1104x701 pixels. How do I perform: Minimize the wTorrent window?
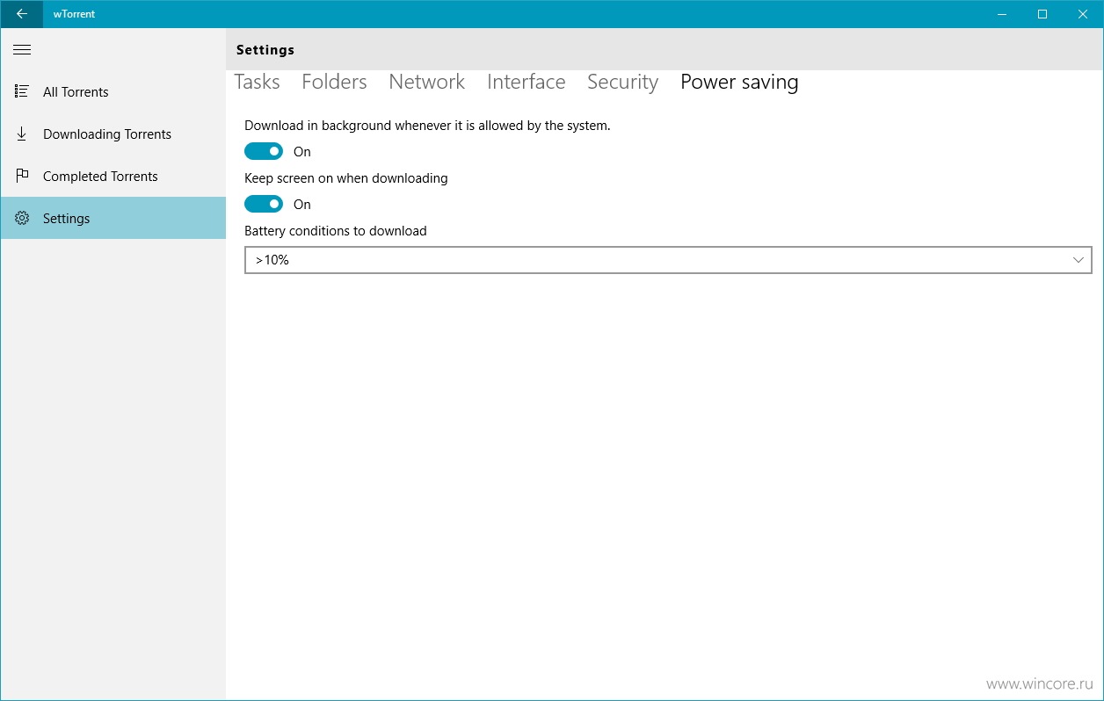(1002, 14)
